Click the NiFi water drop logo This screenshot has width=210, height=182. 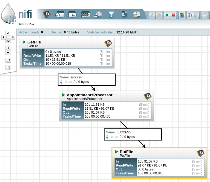click(9, 14)
